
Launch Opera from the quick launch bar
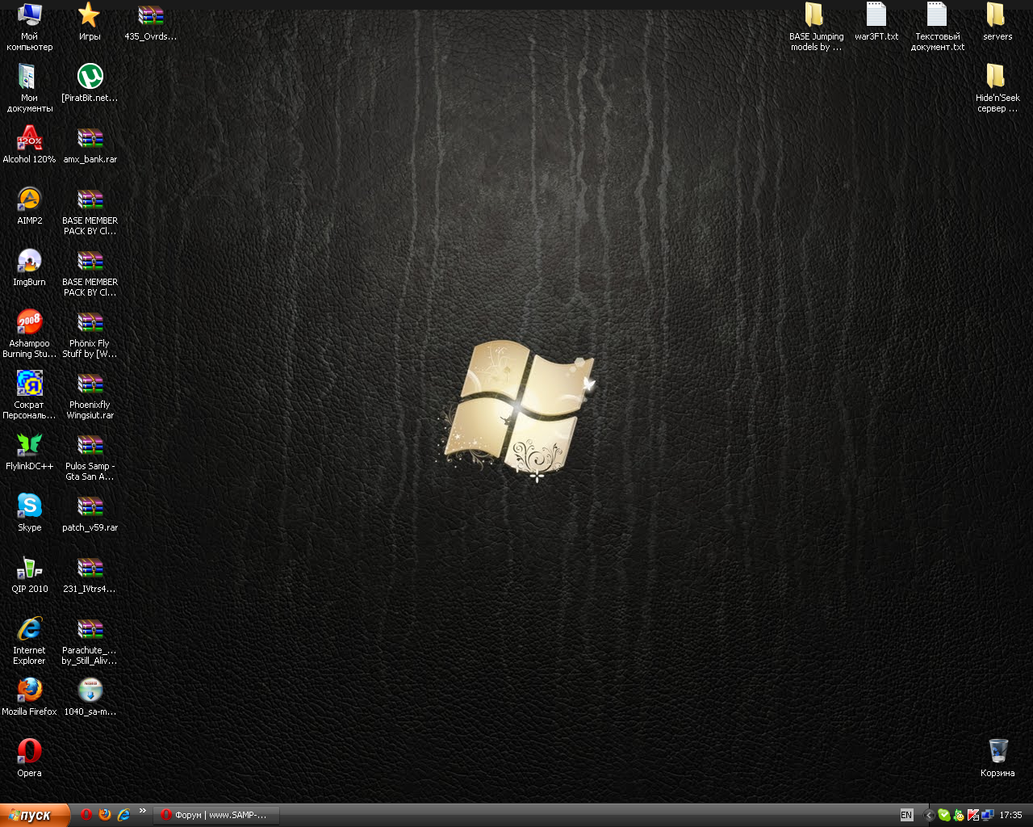click(x=86, y=815)
